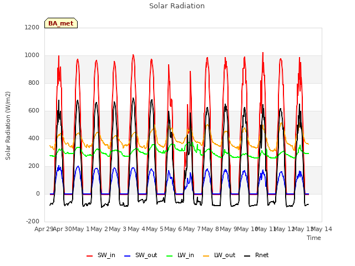
Task: Click the 200 y-axis tick label
Action: coord(34,166)
